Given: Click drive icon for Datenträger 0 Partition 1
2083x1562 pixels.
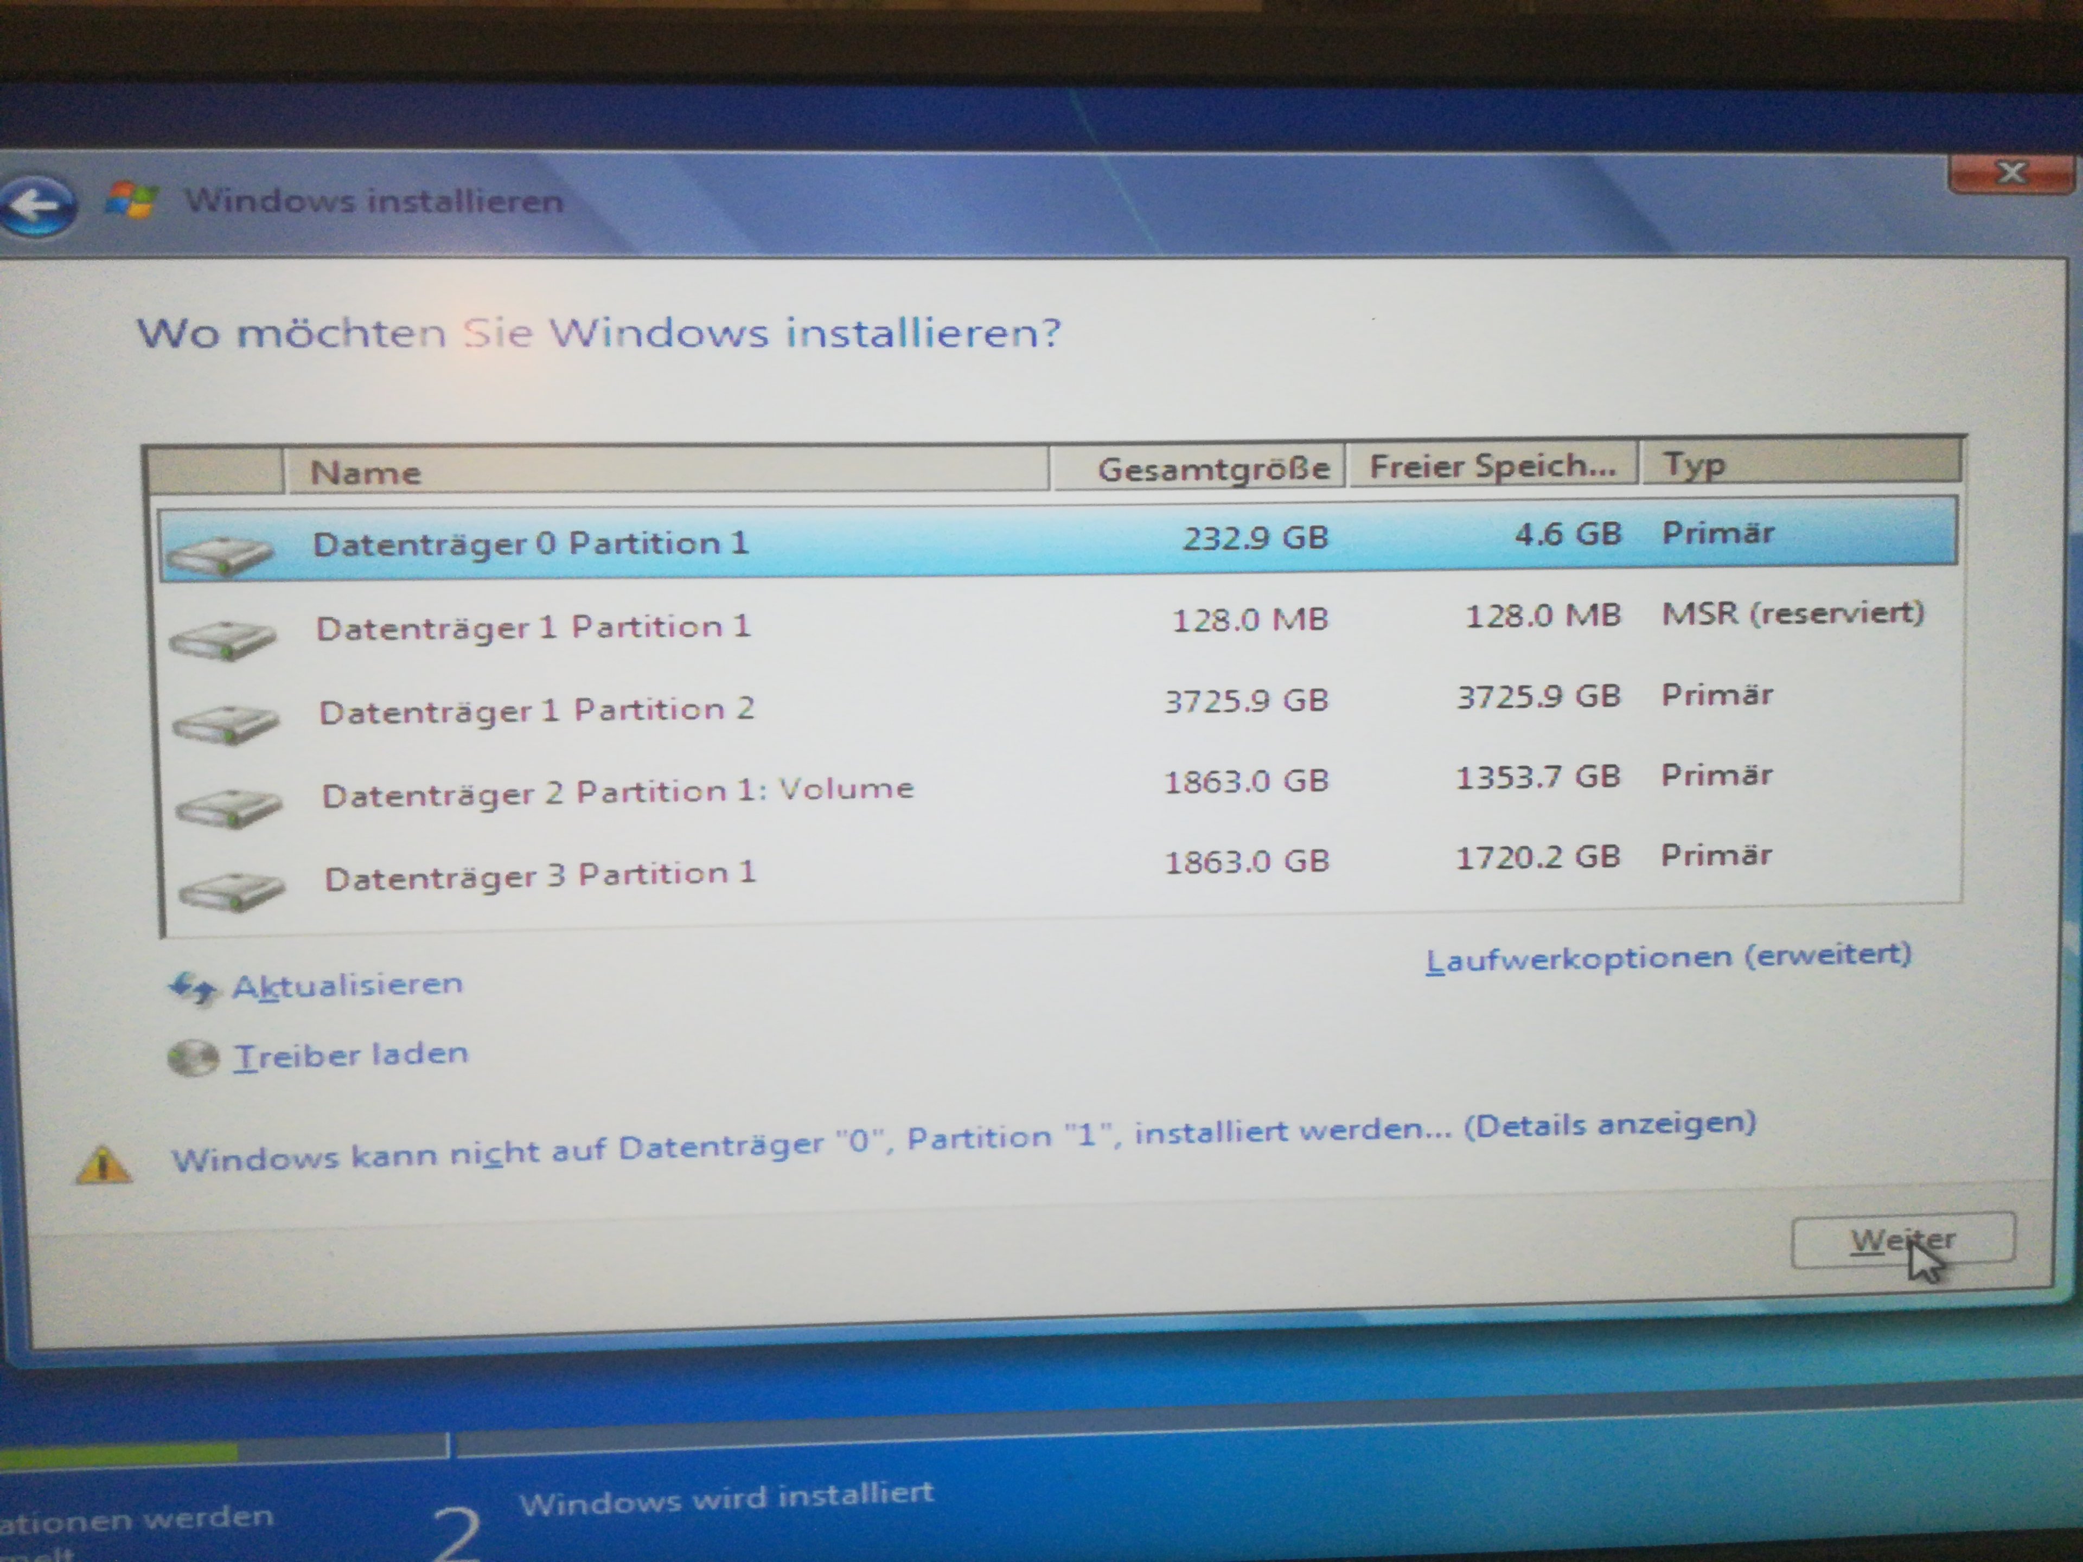Looking at the screenshot, I should pos(220,555).
